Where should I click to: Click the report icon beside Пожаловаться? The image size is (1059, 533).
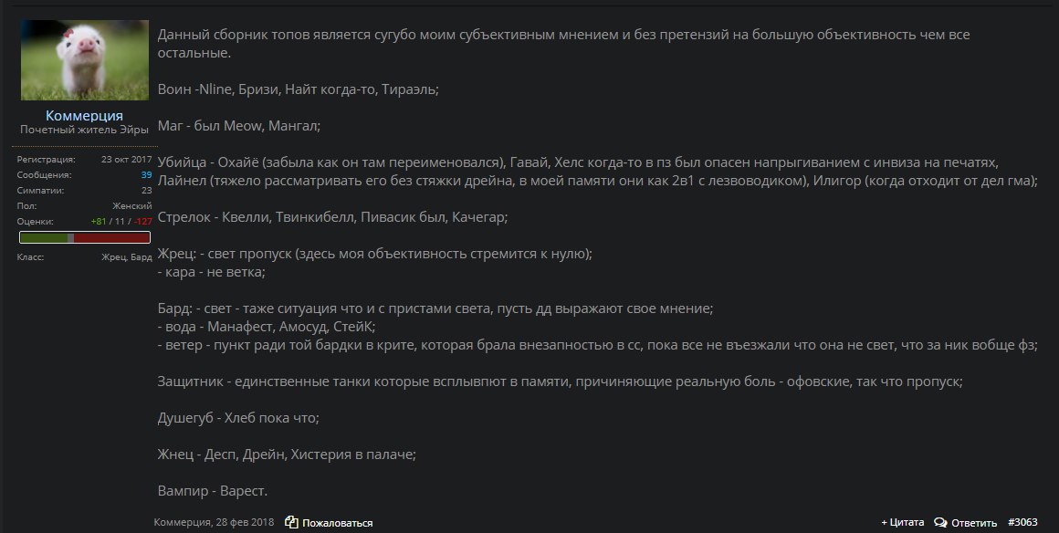[292, 522]
